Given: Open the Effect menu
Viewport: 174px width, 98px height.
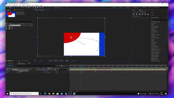Looking at the screenshot, I should click(x=23, y=5).
